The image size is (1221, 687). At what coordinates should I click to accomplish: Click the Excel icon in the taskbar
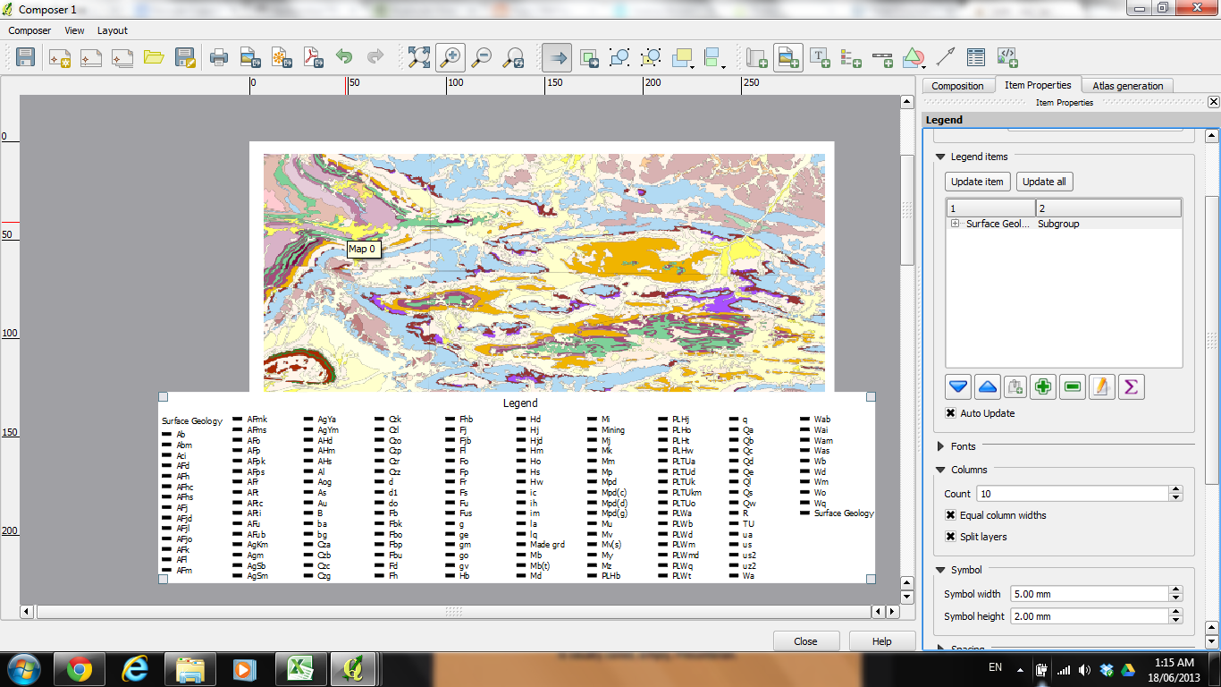(299, 669)
